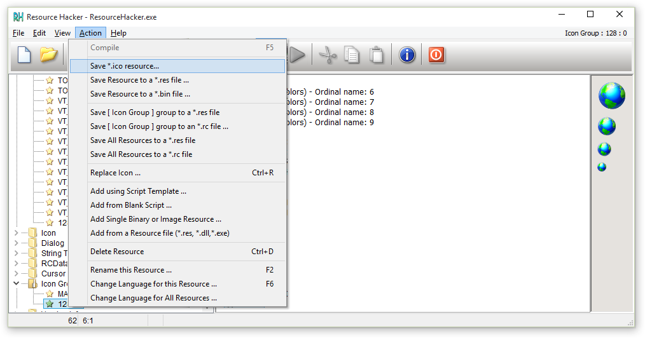Viewport: 645px width, 338px height.
Task: Click the Ordinal name: 7 line
Action: pyautogui.click(x=330, y=102)
